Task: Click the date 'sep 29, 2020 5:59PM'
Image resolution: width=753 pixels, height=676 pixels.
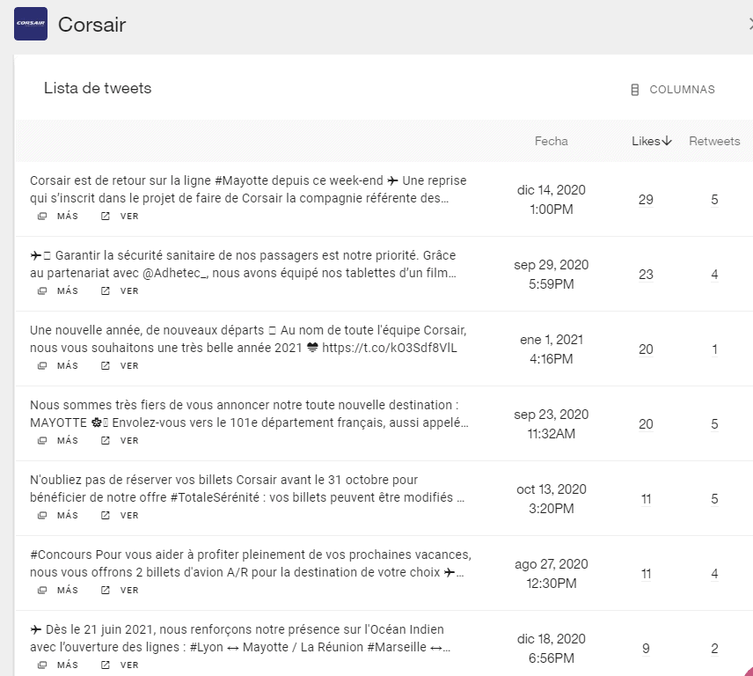Action: point(552,275)
